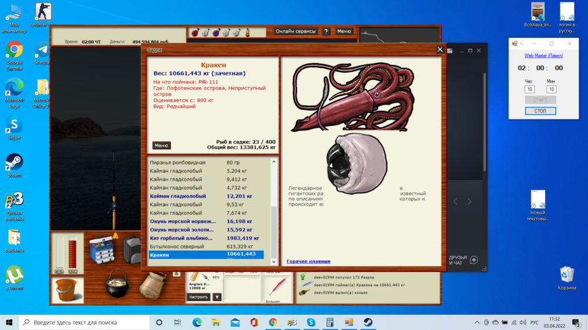Select the pink lure slot
This screenshot has width=588, height=330.
(x=278, y=288)
